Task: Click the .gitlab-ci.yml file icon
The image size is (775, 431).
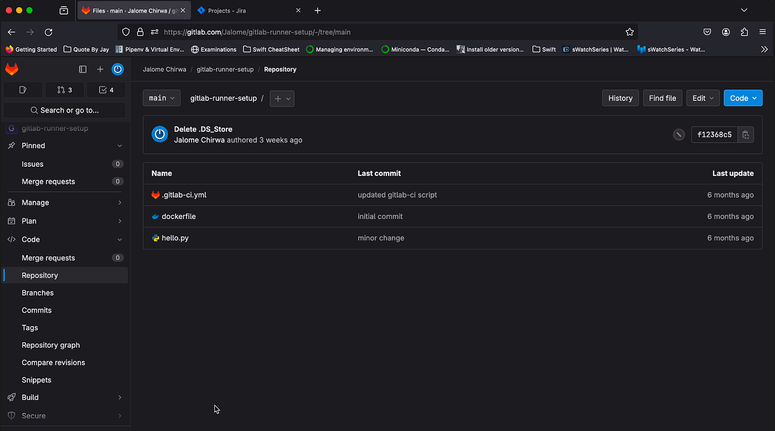Action: (156, 195)
